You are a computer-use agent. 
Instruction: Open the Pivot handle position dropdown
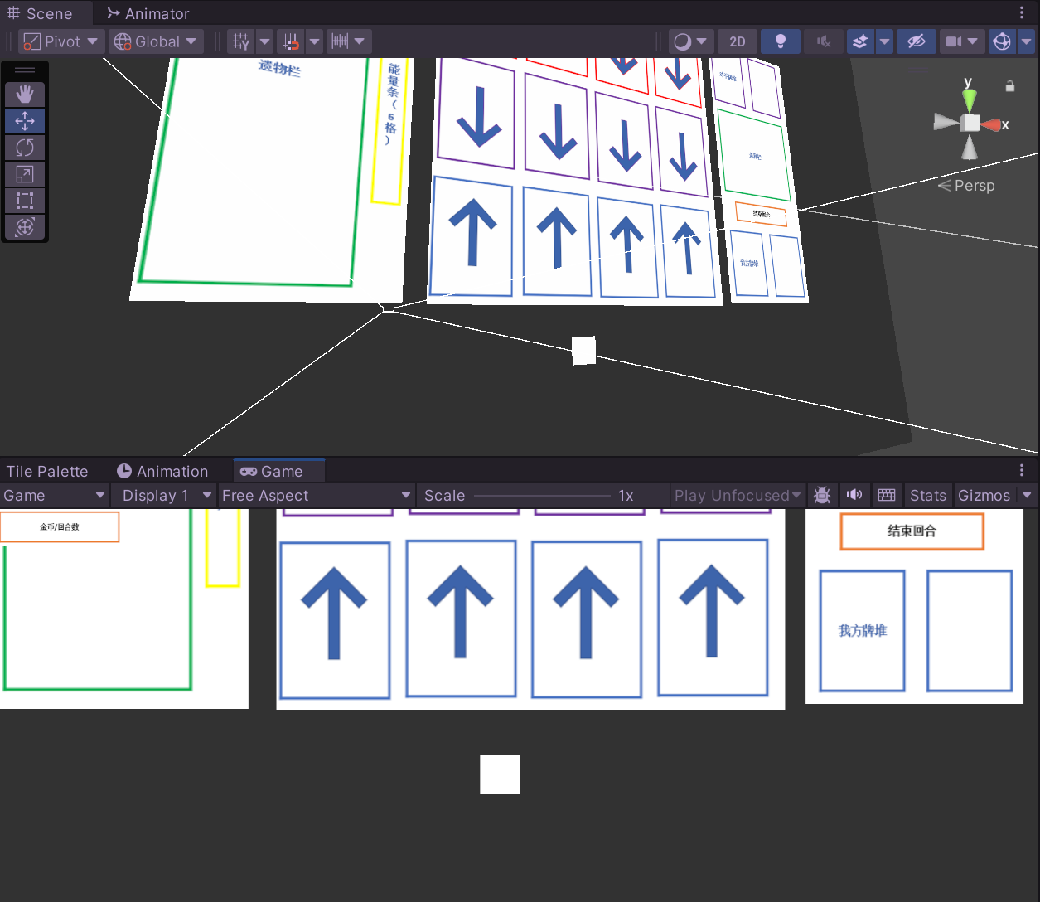(x=61, y=41)
